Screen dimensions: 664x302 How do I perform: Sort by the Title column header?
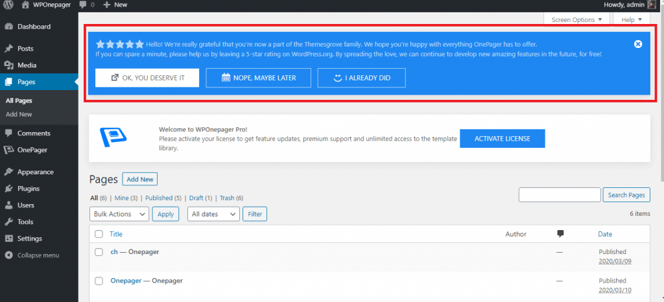(x=116, y=234)
